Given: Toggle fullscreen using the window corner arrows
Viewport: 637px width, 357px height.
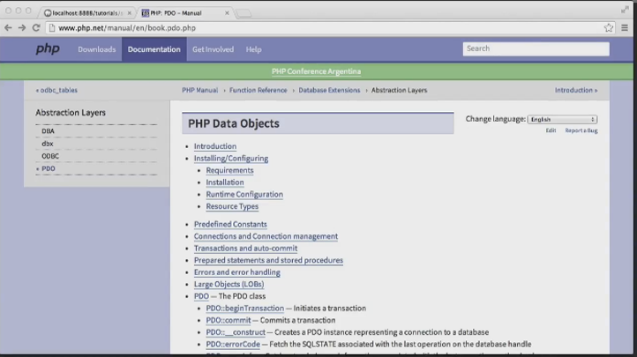Looking at the screenshot, I should tap(625, 10).
